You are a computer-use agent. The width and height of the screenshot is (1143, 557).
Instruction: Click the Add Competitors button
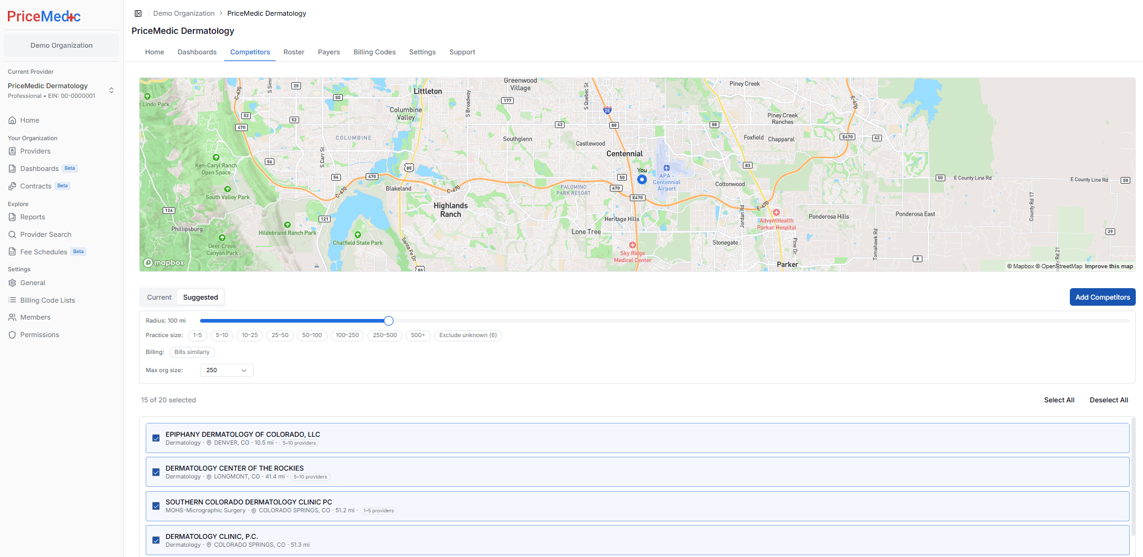[1103, 297]
